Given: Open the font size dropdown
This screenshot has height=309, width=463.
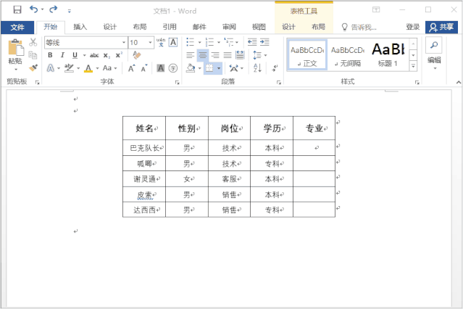Looking at the screenshot, I should [149, 42].
